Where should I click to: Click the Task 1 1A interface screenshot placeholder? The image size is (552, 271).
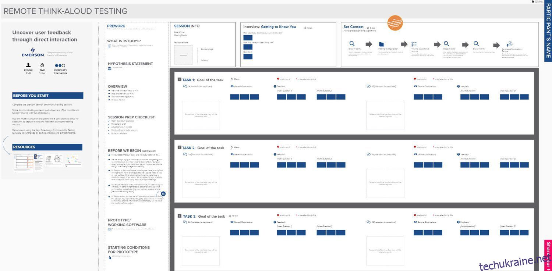pos(201,115)
